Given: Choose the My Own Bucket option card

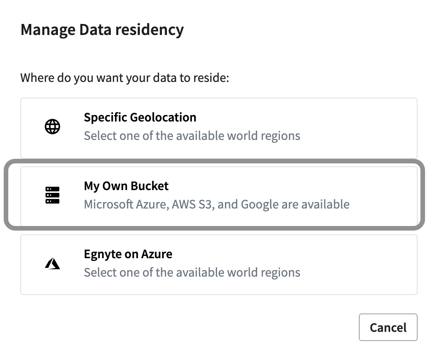Looking at the screenshot, I should [218, 196].
